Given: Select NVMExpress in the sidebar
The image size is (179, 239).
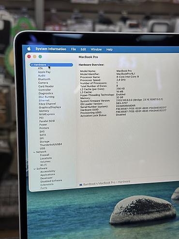Looking at the screenshot, I should pyautogui.click(x=47, y=114).
